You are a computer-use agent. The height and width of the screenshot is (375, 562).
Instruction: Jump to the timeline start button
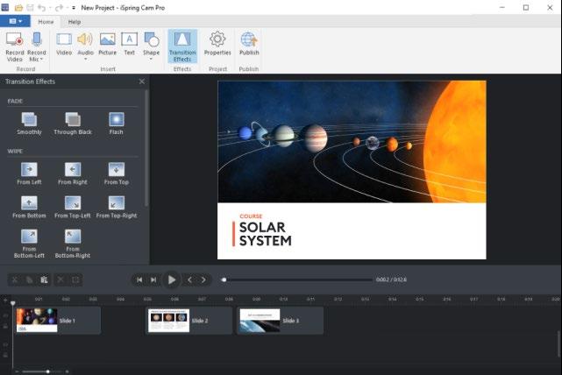tap(139, 279)
